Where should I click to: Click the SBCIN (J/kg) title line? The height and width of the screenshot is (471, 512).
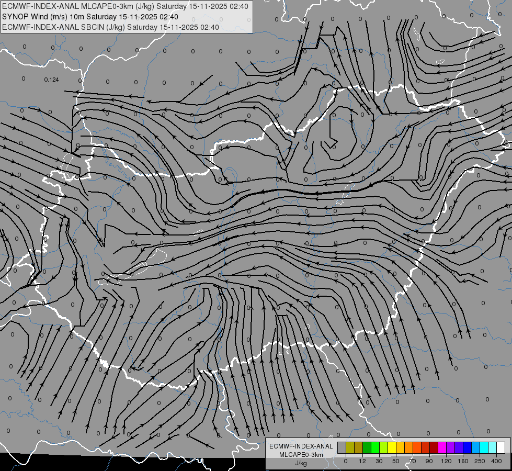point(110,27)
